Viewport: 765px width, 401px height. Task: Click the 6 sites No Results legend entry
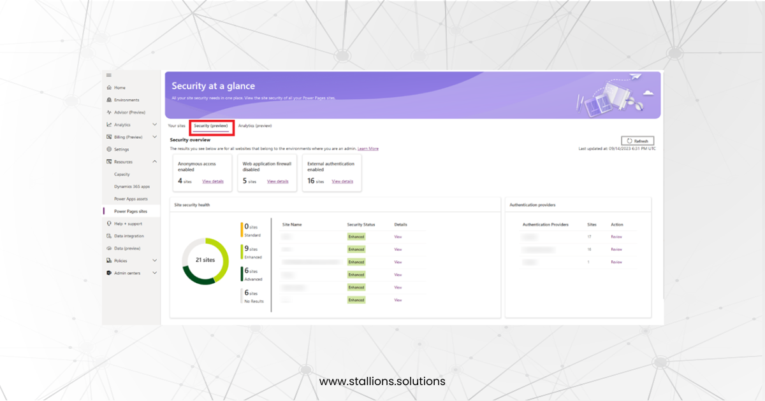click(x=254, y=296)
